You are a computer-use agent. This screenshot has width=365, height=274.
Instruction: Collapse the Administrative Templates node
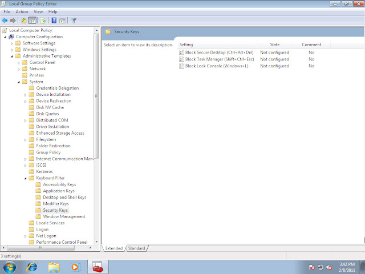point(12,57)
